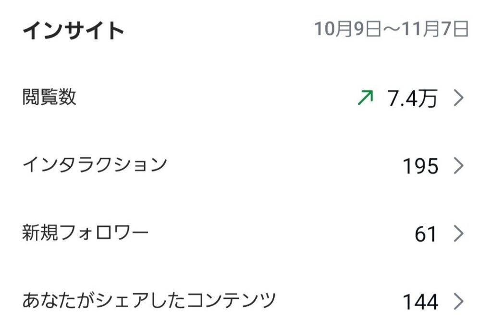The width and height of the screenshot is (492, 334).
Task: Click the 7.4万 views value
Action: click(412, 99)
